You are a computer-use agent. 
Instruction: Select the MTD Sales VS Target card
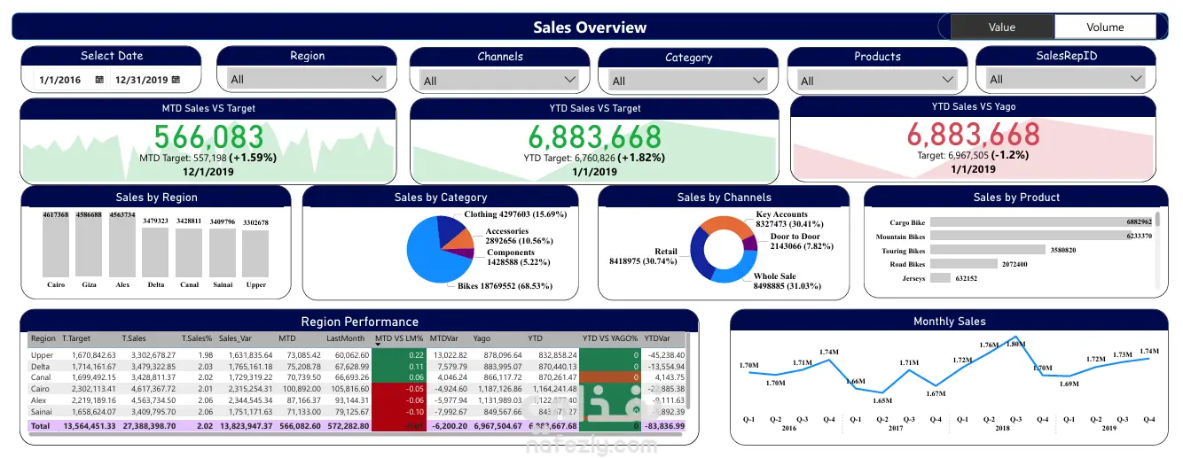pyautogui.click(x=208, y=140)
